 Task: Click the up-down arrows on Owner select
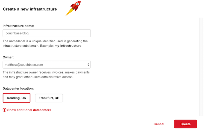point(88,65)
